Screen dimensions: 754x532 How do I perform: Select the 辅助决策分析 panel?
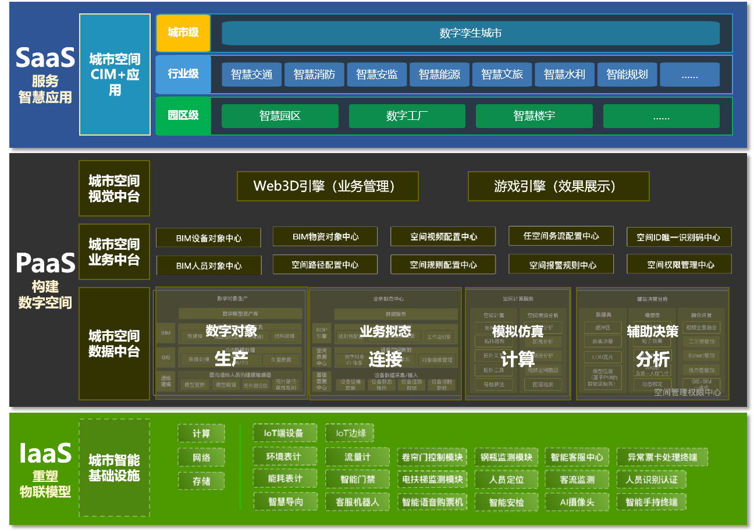pos(652,343)
